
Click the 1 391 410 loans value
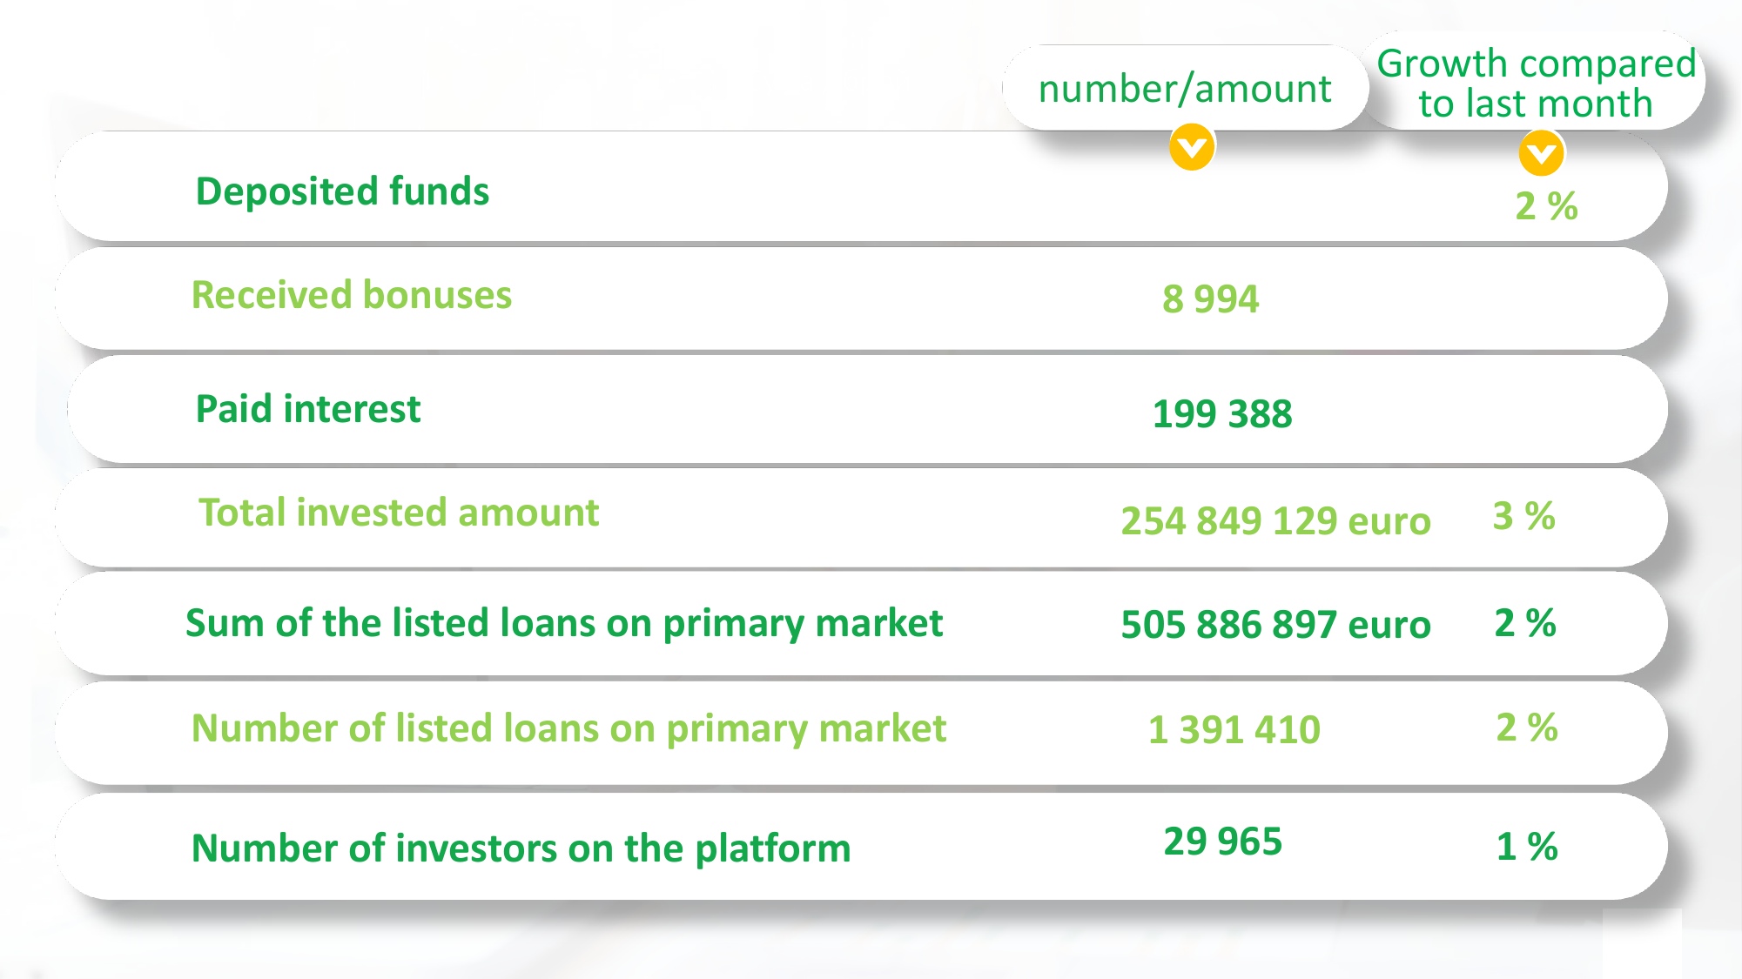(1234, 730)
